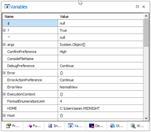The width and height of the screenshot is (151, 132).
Task: Expand the ? variable row
Action: pyautogui.click(x=4, y=30)
